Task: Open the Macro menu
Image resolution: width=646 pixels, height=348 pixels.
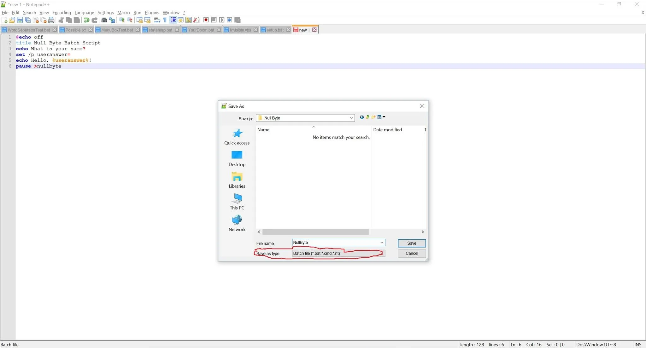Action: pyautogui.click(x=123, y=13)
